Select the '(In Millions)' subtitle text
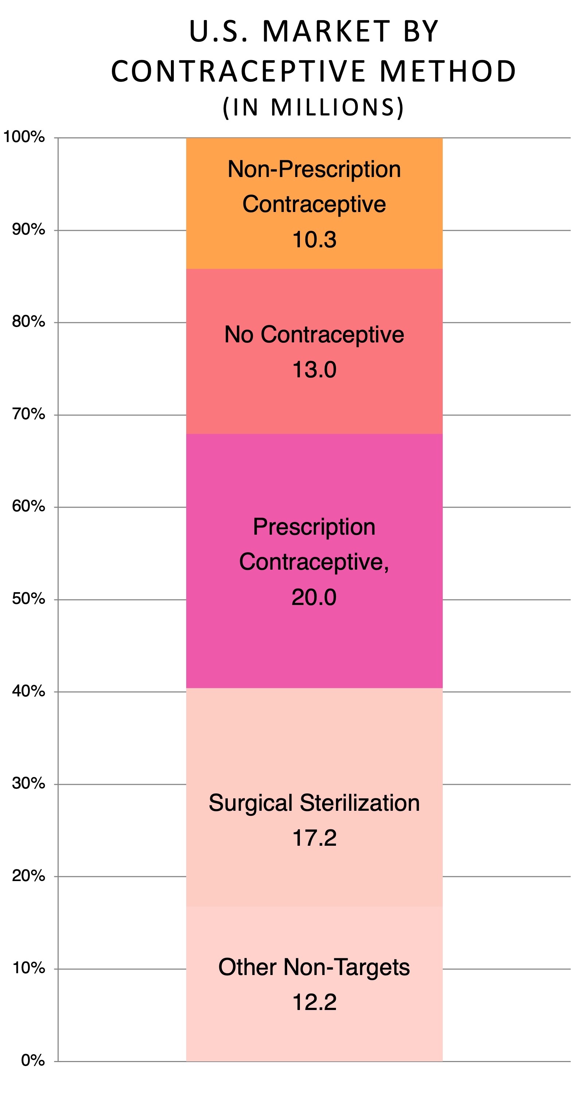Viewport: 571px width, 1120px height. coord(313,107)
